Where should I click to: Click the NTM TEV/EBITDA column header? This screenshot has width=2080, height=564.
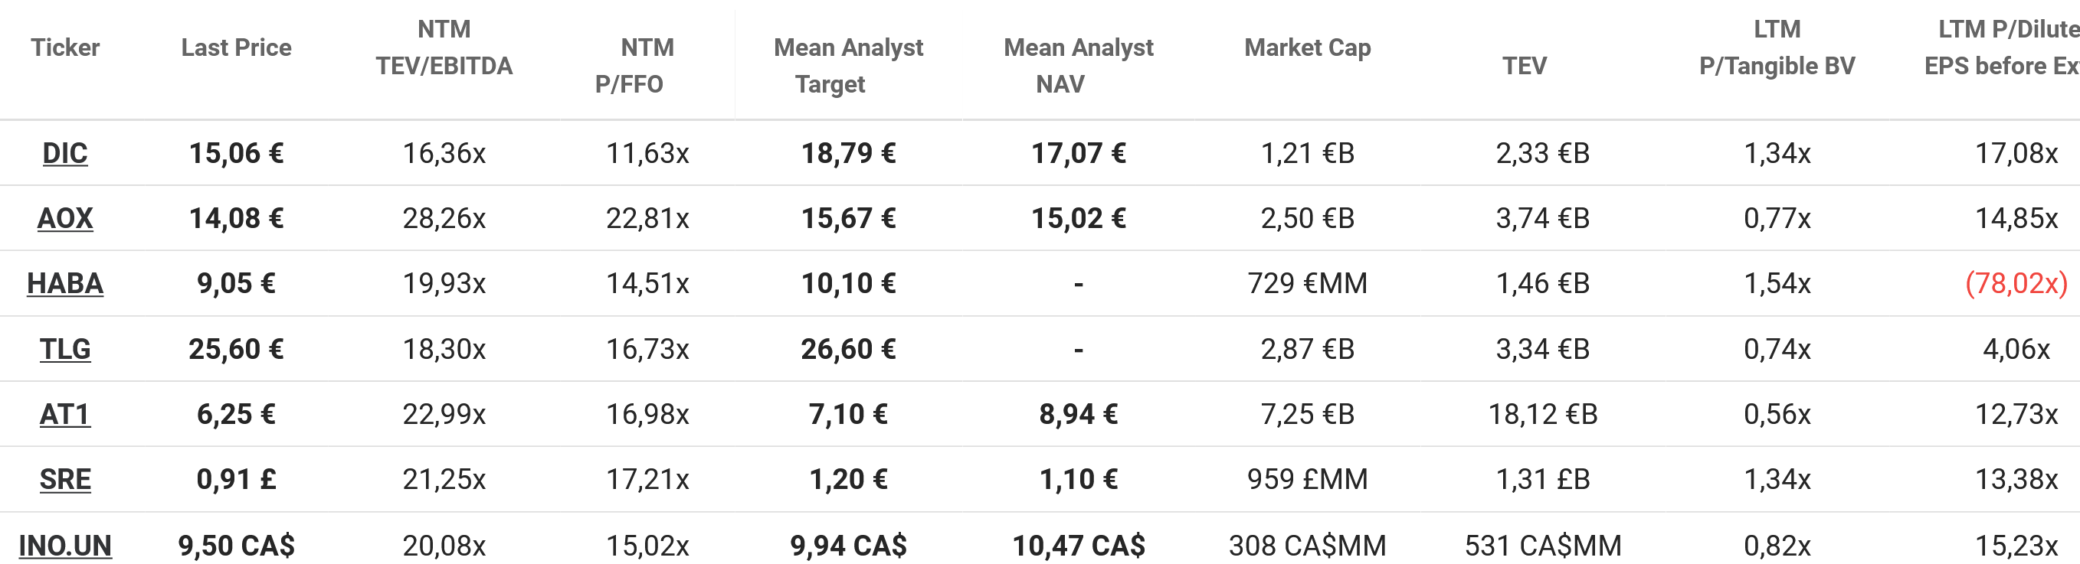[x=444, y=47]
